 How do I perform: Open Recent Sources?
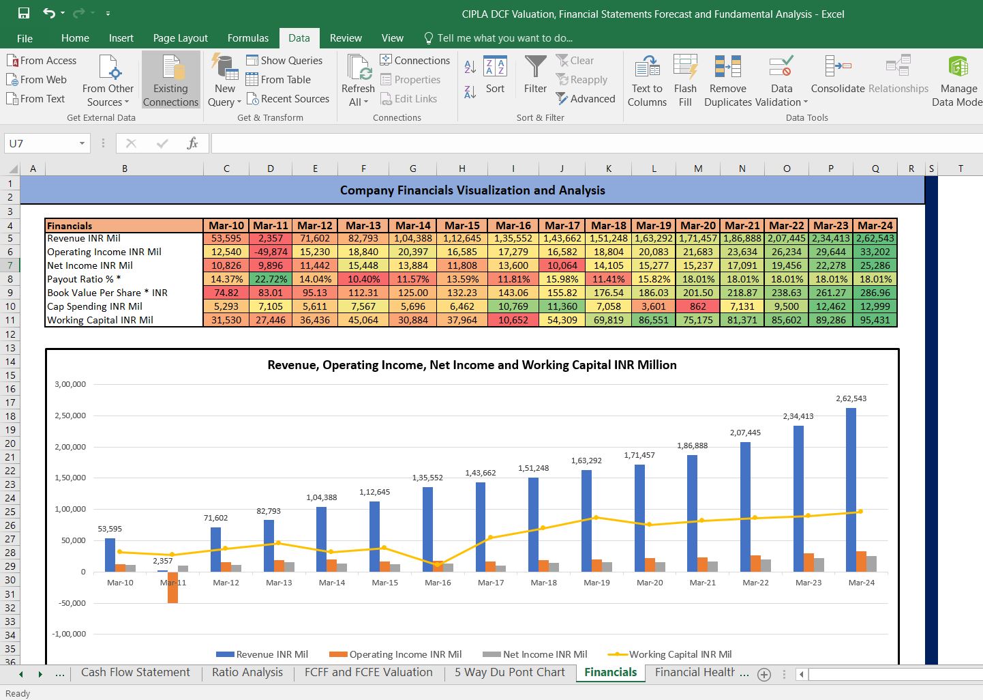pyautogui.click(x=288, y=99)
